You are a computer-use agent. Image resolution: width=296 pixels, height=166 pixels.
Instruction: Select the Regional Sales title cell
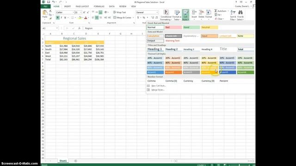click(74, 38)
